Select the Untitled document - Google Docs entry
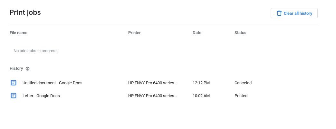The height and width of the screenshot is (129, 336). point(52,83)
